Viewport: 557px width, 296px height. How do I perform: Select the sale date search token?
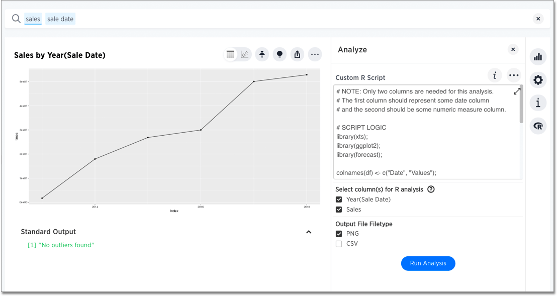click(60, 19)
